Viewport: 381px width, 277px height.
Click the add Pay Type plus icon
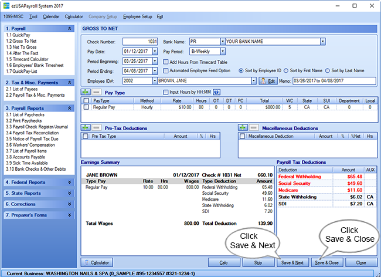[x=86, y=92]
